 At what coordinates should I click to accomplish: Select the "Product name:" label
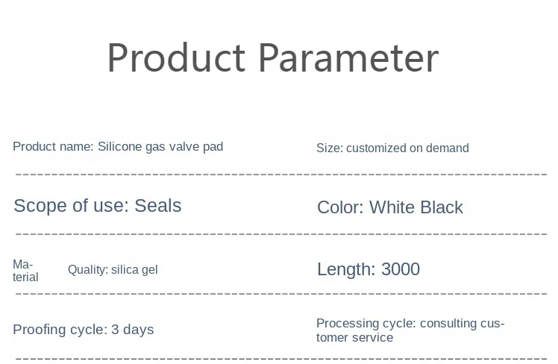coord(53,146)
